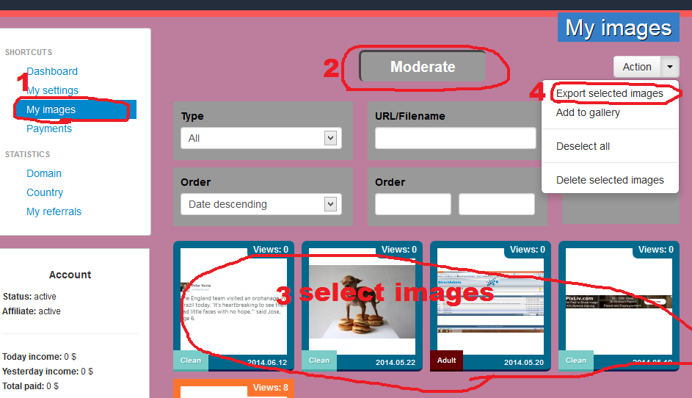
Task: Open the Dashboard shortcut link
Action: pos(52,71)
